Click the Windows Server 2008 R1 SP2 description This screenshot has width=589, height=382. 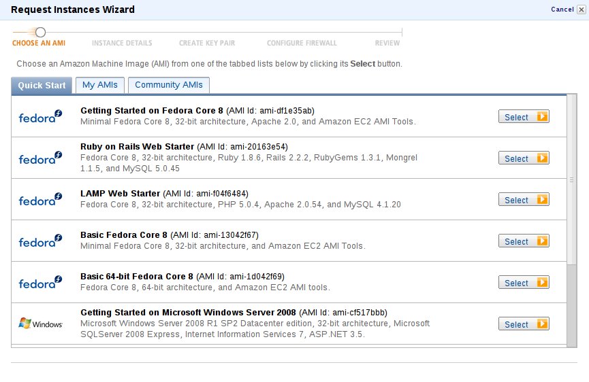tap(255, 329)
